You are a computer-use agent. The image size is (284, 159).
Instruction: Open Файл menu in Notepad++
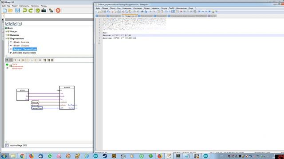click(x=98, y=8)
